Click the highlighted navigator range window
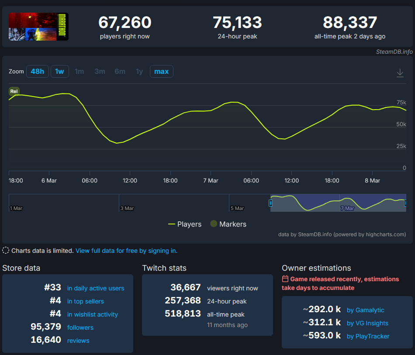415x355 pixels. 338,203
